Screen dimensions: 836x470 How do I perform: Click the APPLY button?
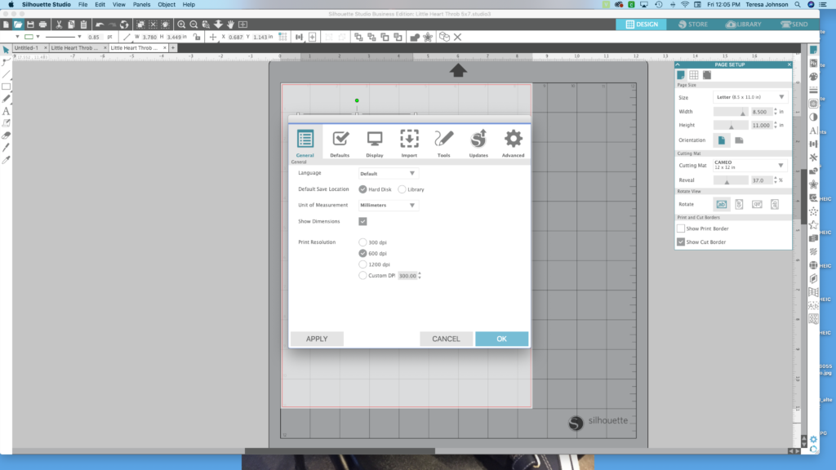[x=317, y=339]
